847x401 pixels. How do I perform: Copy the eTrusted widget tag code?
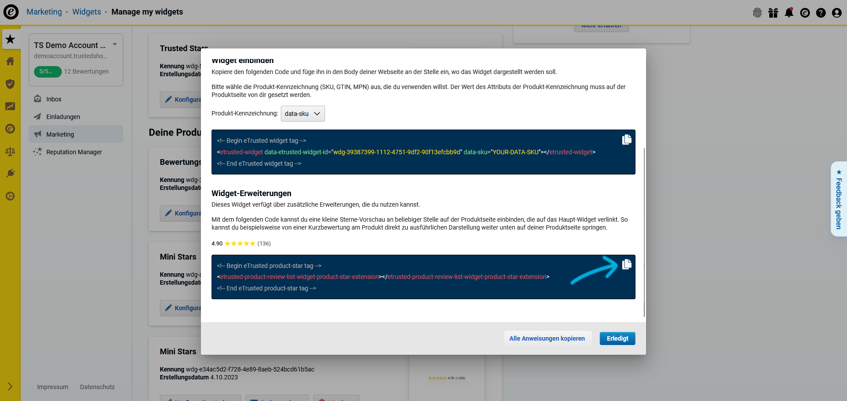click(x=627, y=140)
